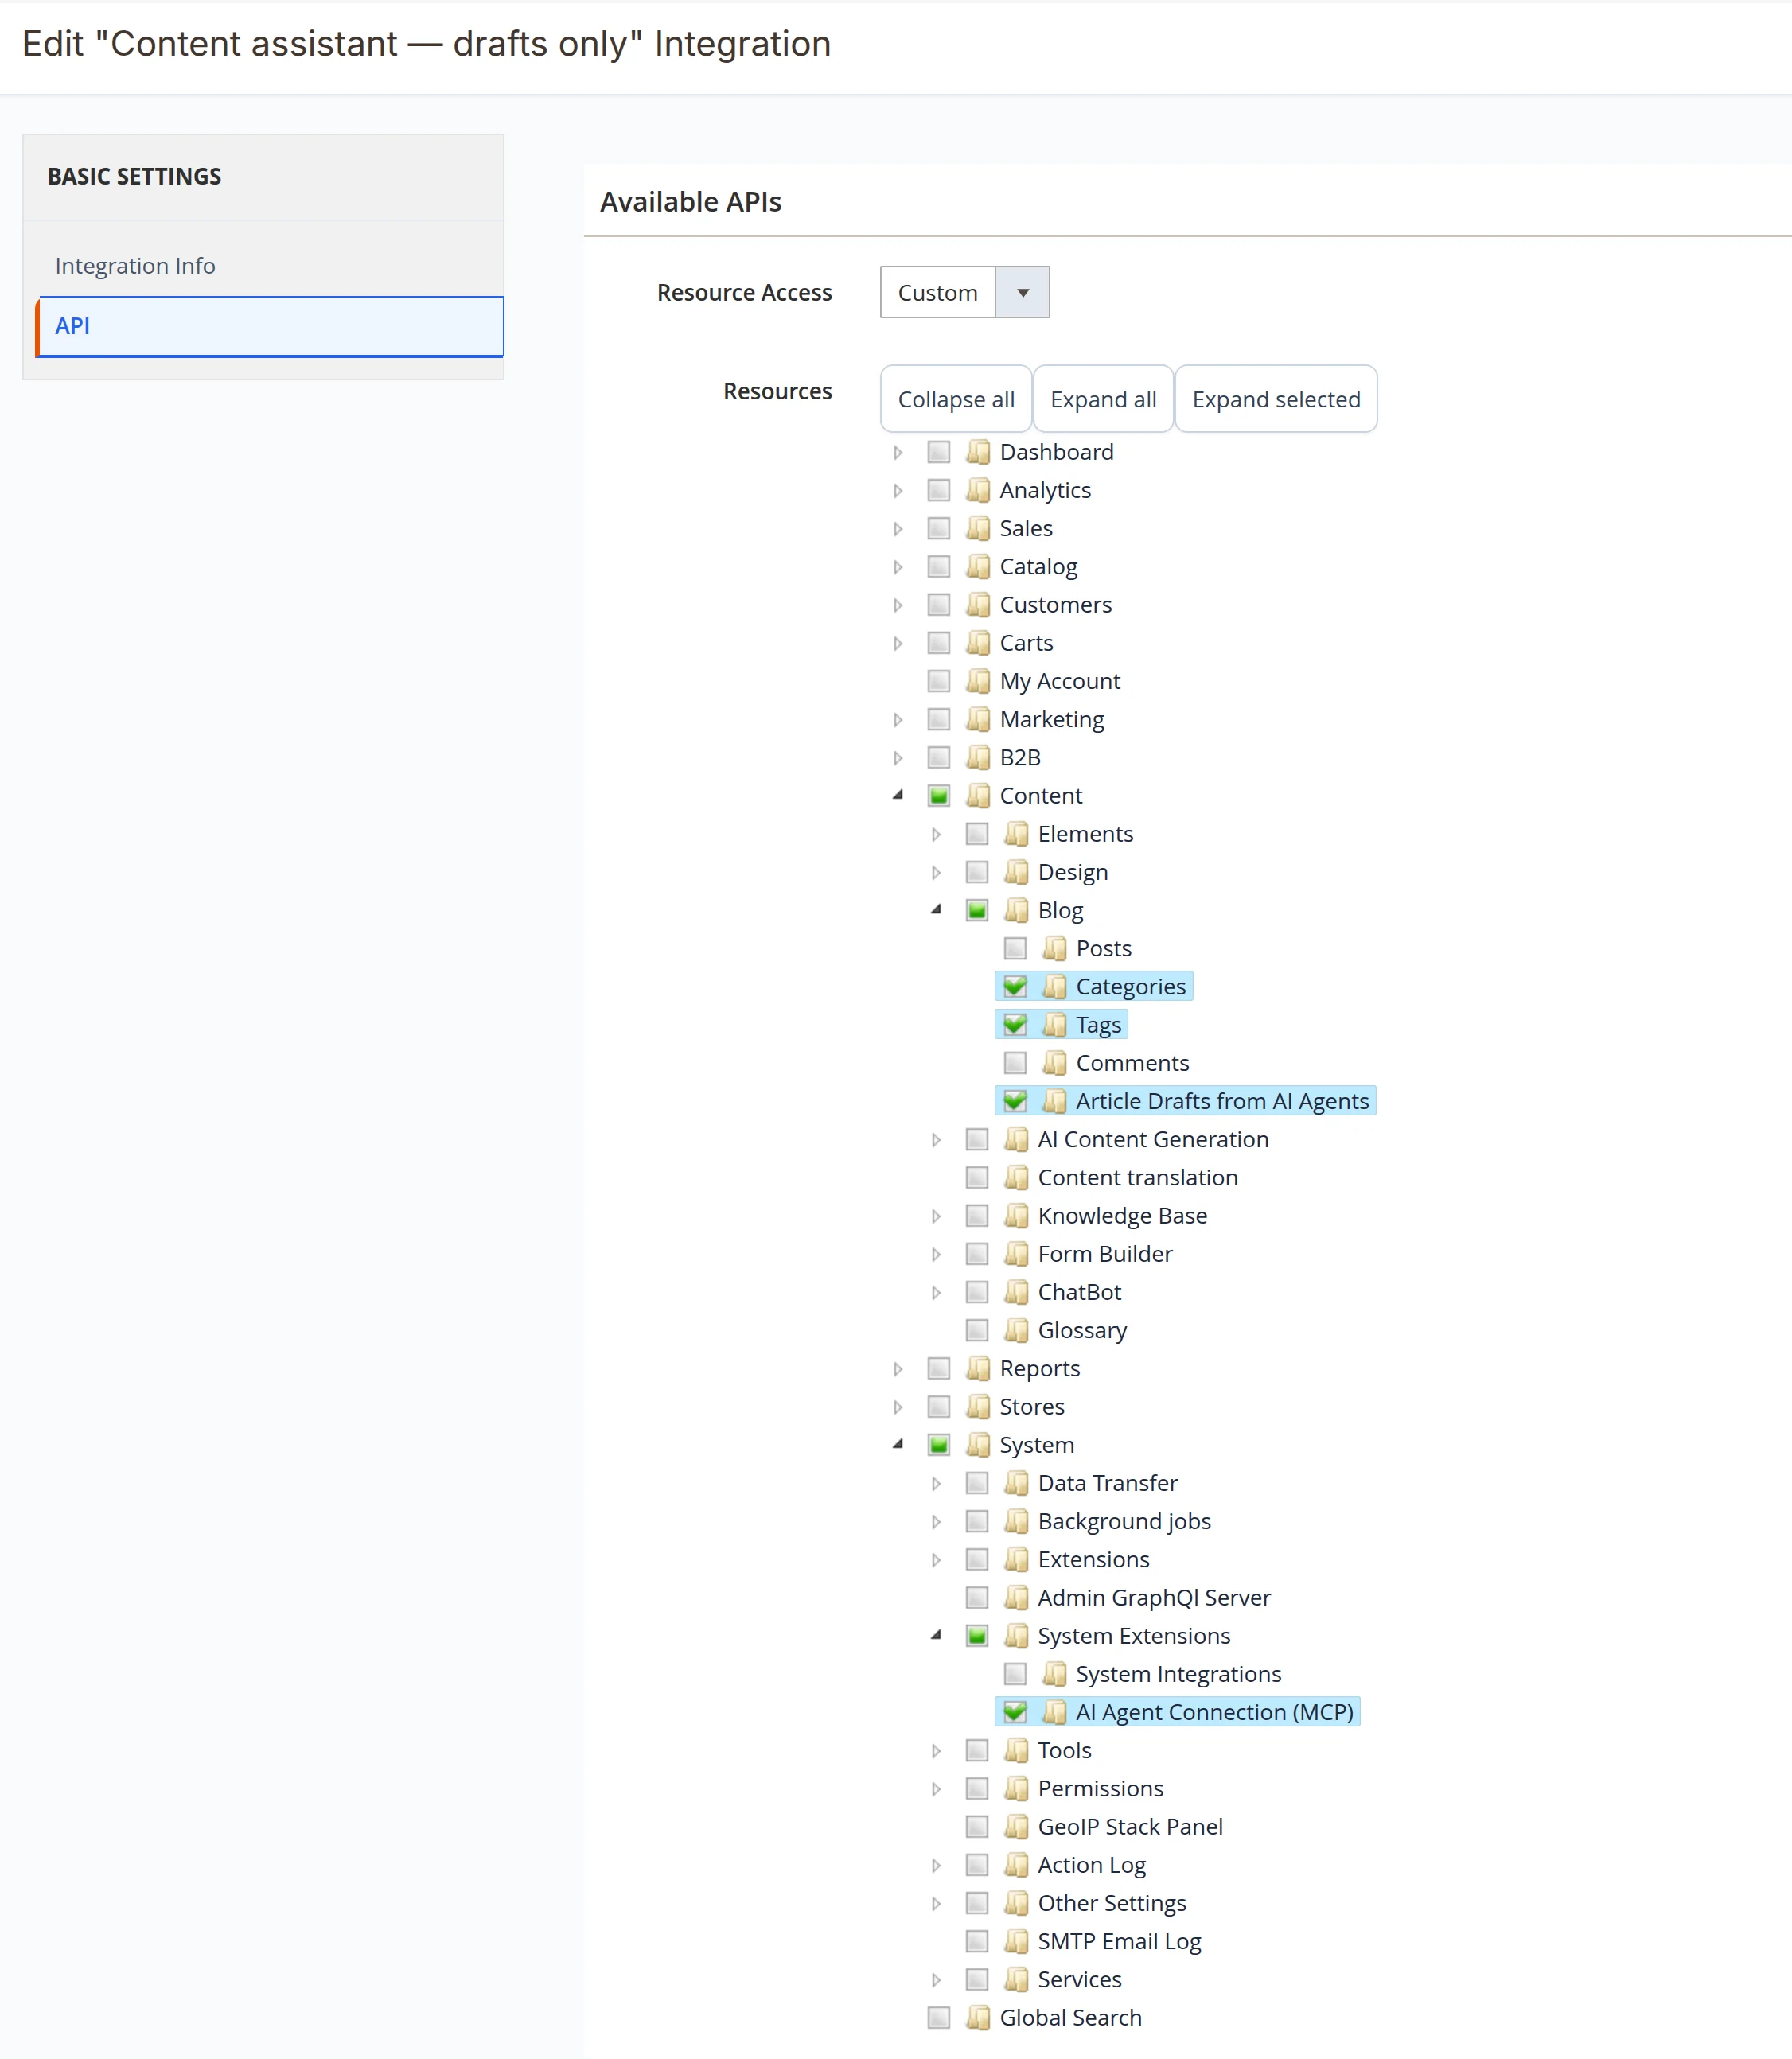Expand the Stores tree node
This screenshot has width=1792, height=2059.
[x=898, y=1407]
